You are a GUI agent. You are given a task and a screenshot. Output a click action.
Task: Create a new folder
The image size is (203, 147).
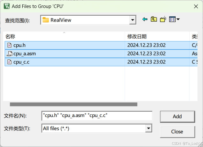[x=163, y=19]
